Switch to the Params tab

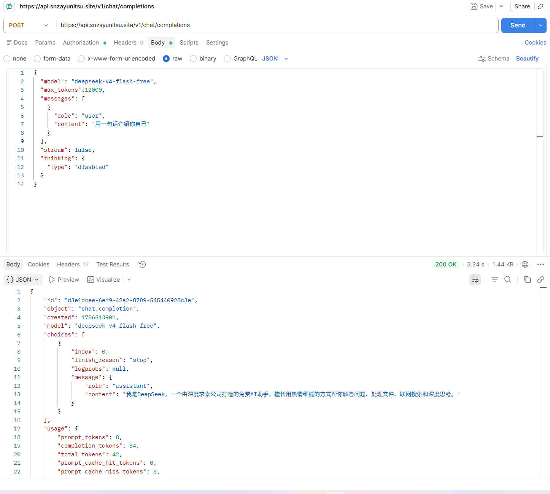coord(45,43)
